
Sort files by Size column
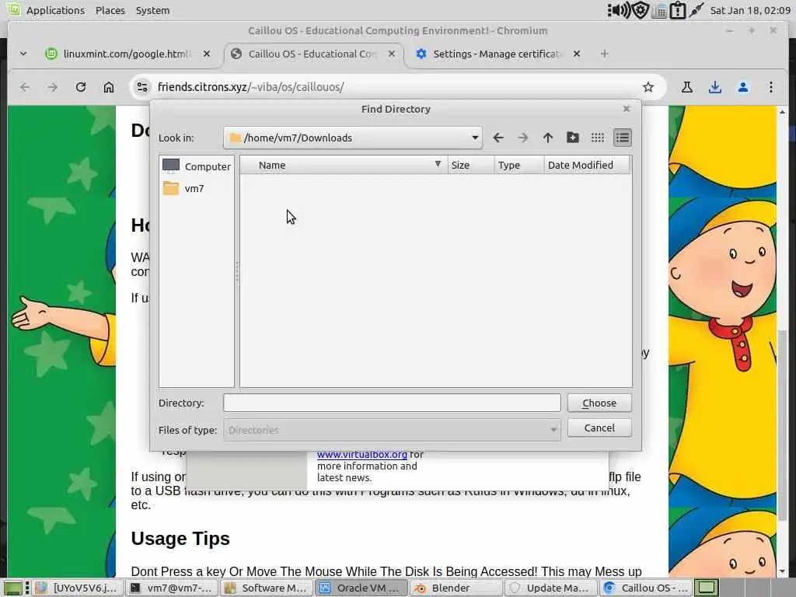471,165
